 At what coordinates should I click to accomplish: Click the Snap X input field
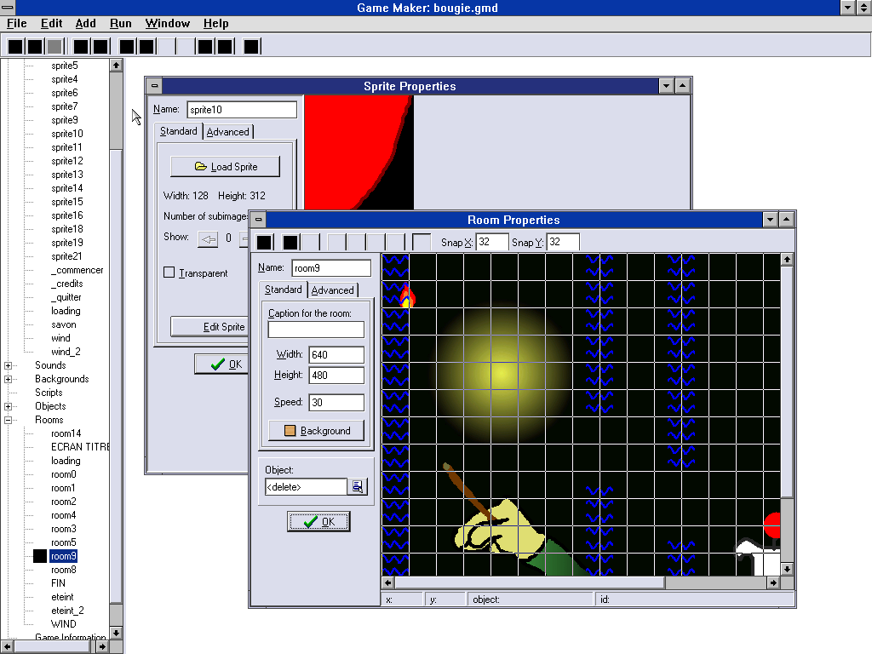pyautogui.click(x=492, y=243)
